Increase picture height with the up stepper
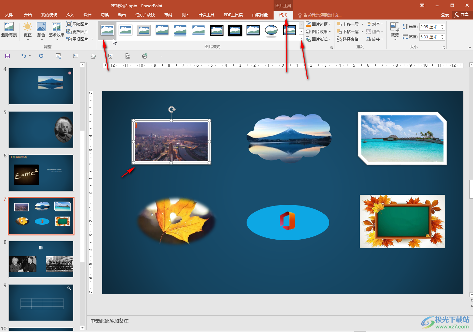This screenshot has height=332, width=473. [442, 25]
